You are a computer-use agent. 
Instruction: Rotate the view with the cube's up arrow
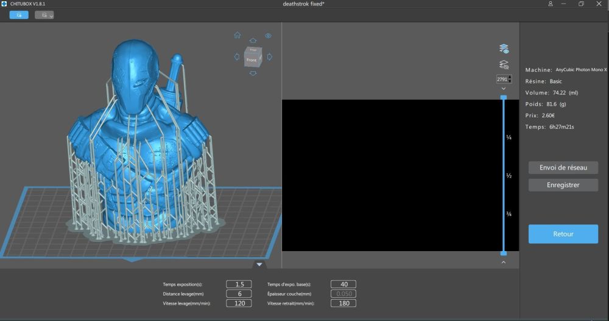click(253, 40)
